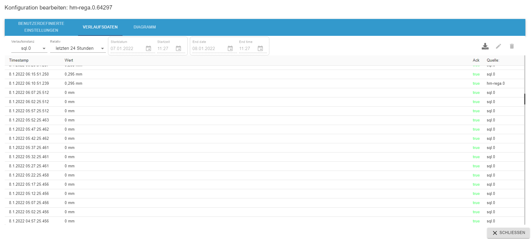
Task: Open the Verlaufsinstanz sql.0 dropdown
Action: [29, 48]
